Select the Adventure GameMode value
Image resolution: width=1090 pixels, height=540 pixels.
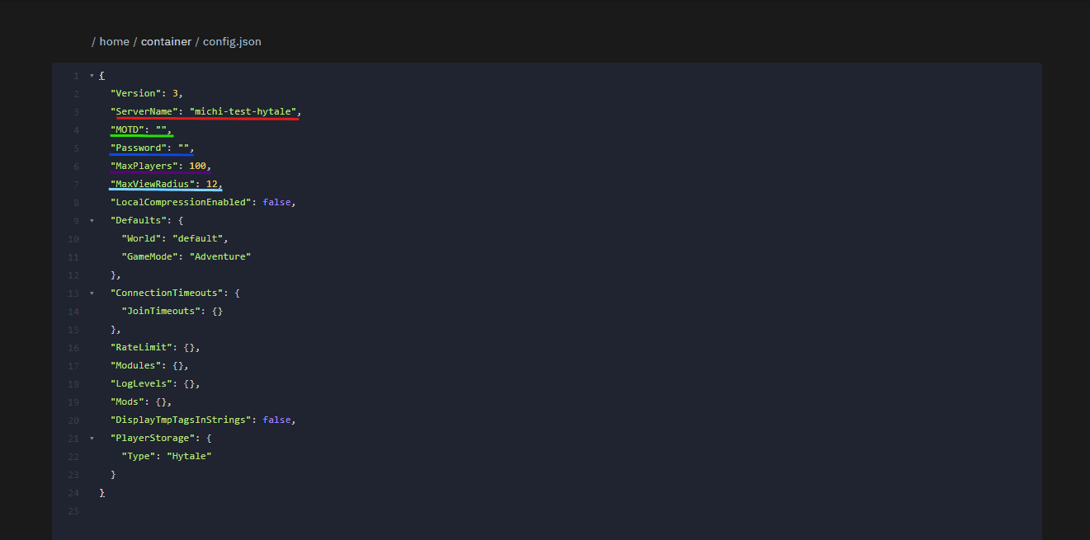click(x=220, y=256)
